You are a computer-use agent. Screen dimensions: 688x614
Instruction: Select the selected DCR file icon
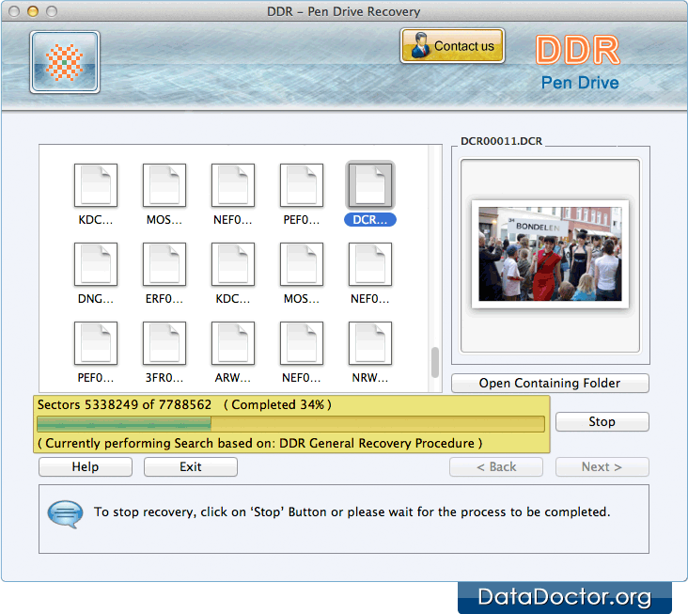coord(370,185)
